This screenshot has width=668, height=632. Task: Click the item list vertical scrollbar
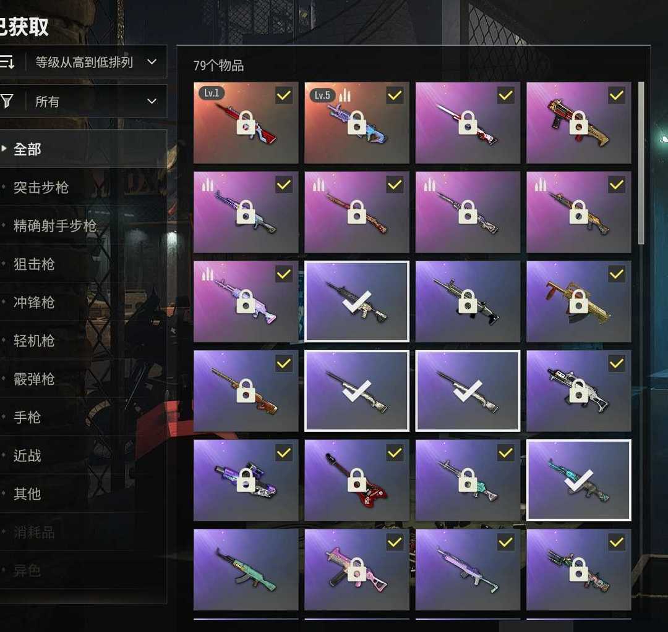click(641, 164)
